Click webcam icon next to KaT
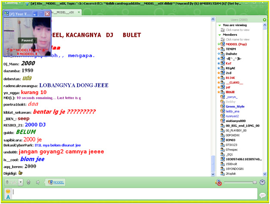Screen dimensions: 270x204 223,63
